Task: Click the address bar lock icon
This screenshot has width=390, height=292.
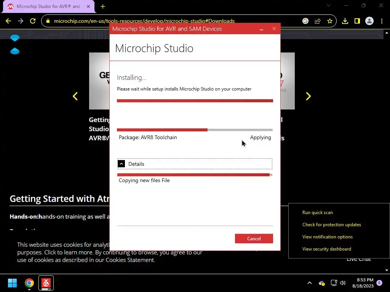Action: coord(48,21)
